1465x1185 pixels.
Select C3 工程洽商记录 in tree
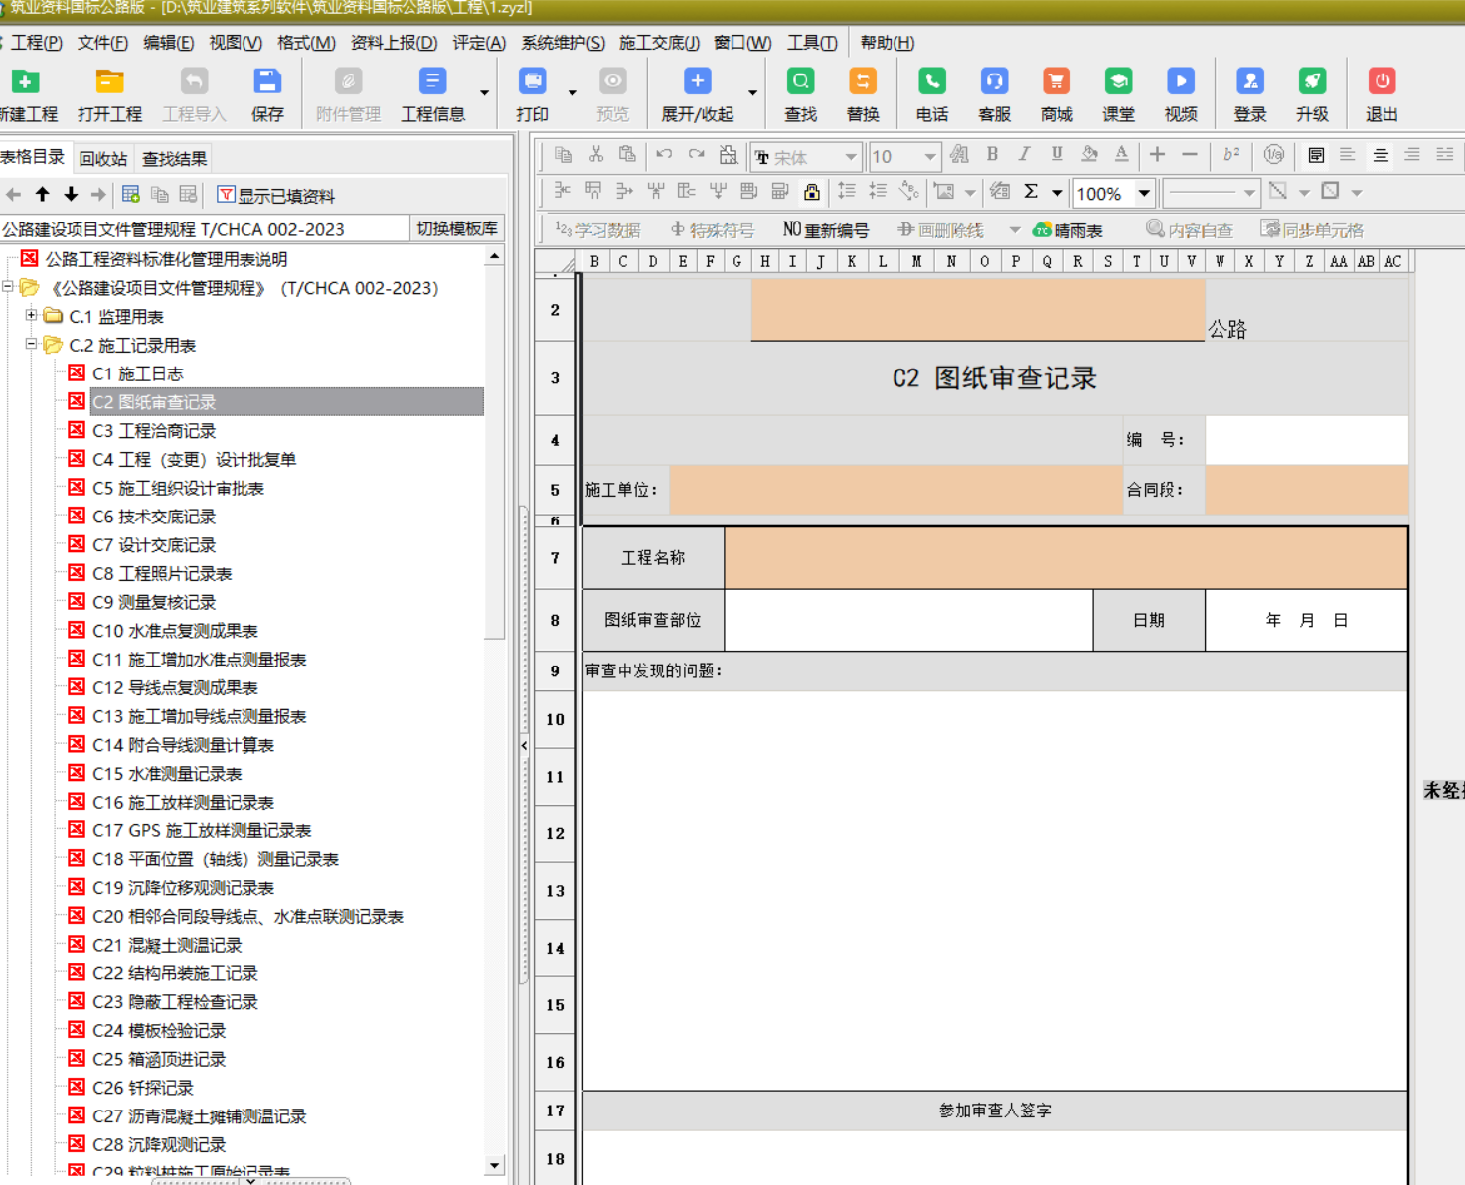[154, 431]
